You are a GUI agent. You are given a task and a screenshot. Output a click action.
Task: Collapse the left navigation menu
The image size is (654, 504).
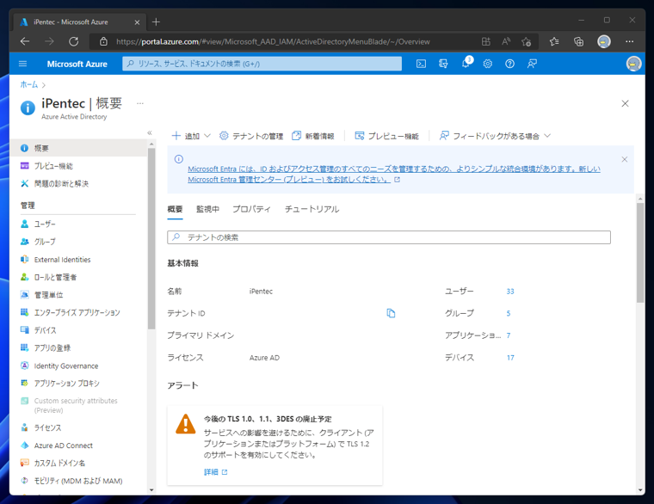(x=150, y=133)
